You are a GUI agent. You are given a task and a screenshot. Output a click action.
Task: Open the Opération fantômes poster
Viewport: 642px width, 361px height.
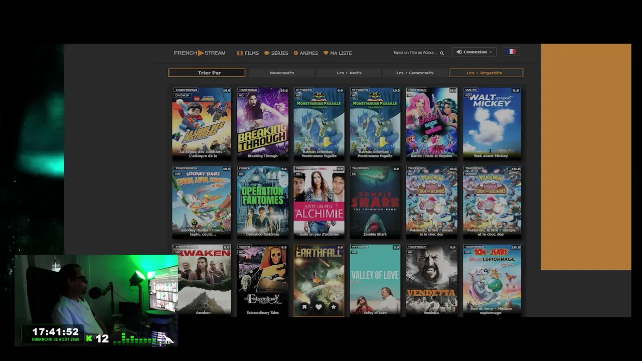pos(262,202)
